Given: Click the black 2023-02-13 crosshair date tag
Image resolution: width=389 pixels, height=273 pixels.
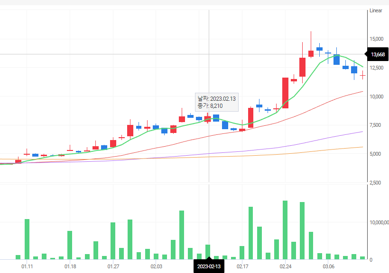Looking at the screenshot, I should 209,266.
